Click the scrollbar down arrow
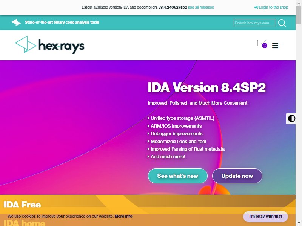Screen dimensions: 302x226 click(x=299, y=223)
